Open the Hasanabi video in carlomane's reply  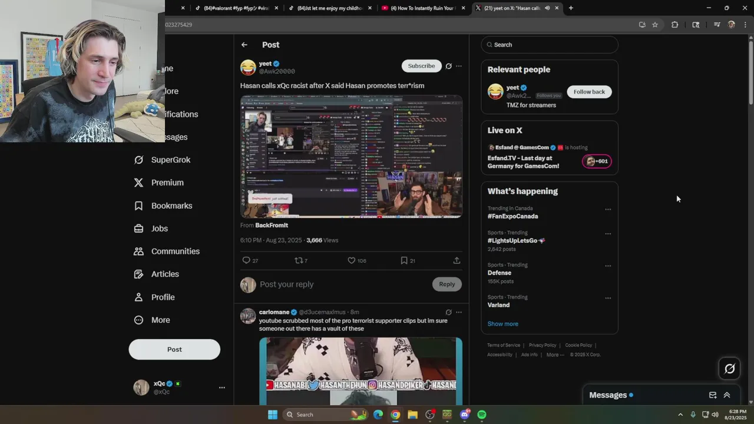tap(361, 371)
